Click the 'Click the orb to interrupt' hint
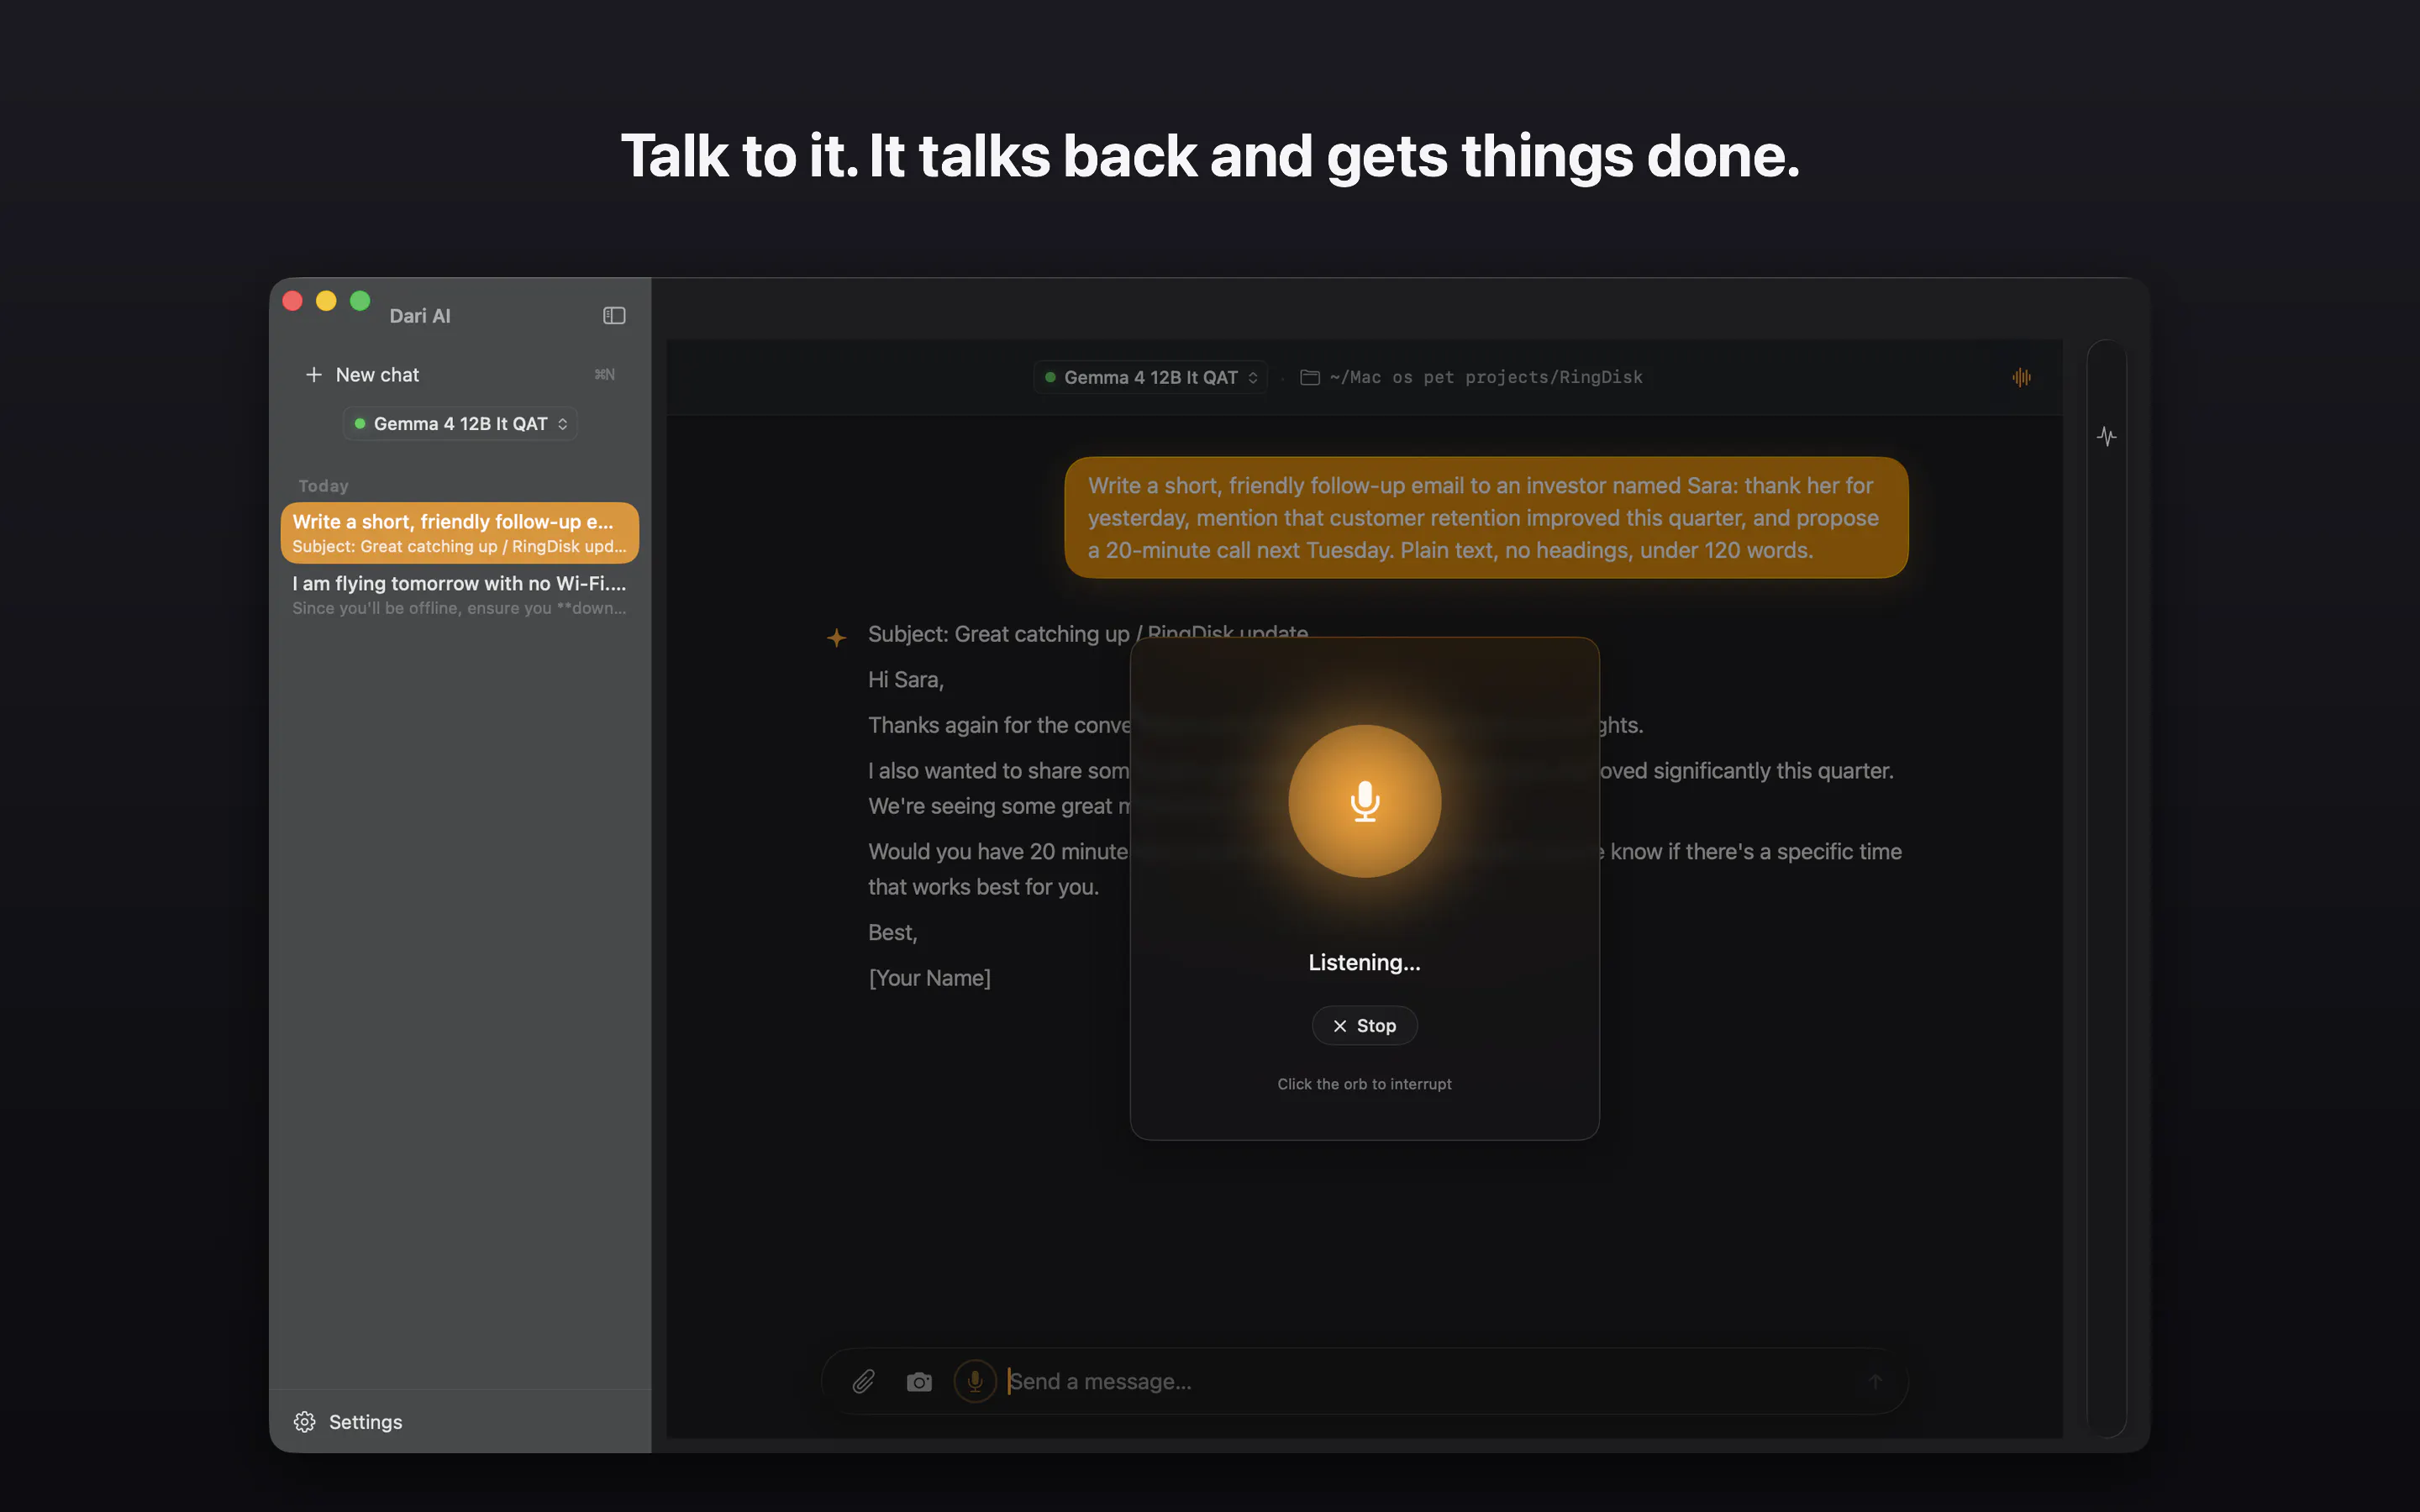The height and width of the screenshot is (1512, 2420). [1364, 1084]
